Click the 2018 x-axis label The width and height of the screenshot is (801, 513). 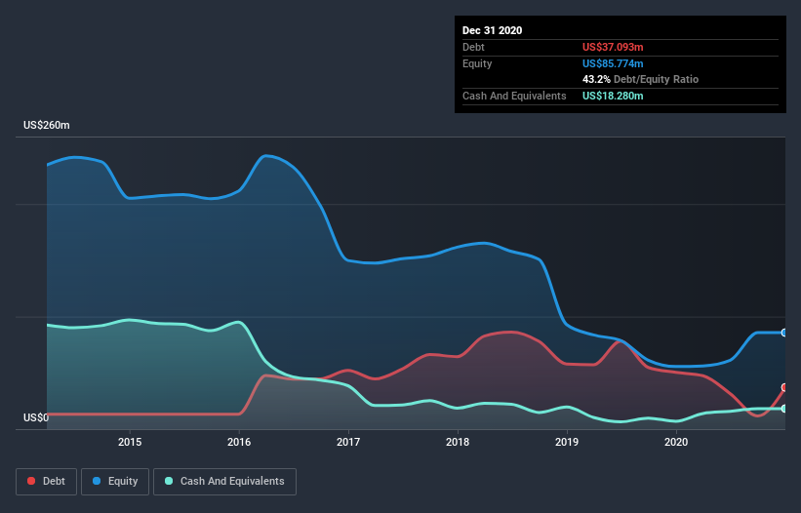click(x=458, y=442)
